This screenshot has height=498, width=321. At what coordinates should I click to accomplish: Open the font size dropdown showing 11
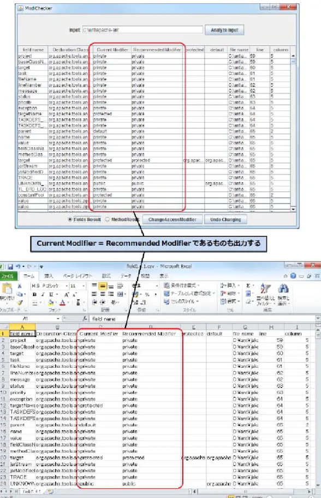(84, 286)
